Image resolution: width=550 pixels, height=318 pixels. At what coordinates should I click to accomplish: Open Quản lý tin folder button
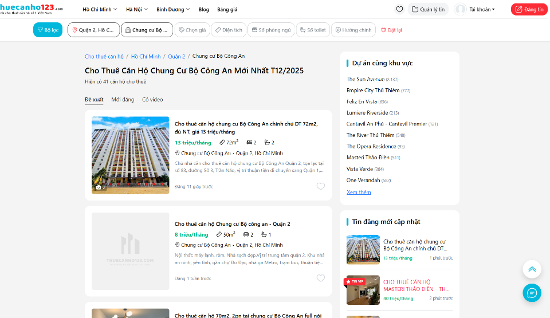click(429, 10)
